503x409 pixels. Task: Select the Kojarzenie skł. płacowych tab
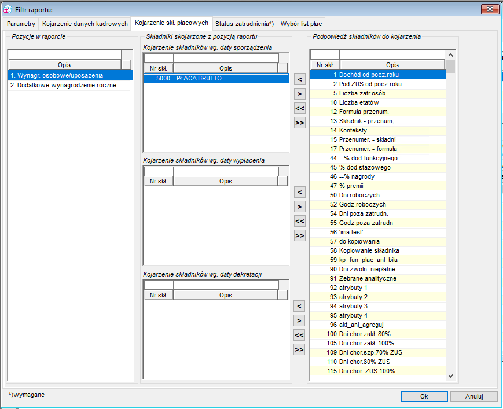point(172,23)
